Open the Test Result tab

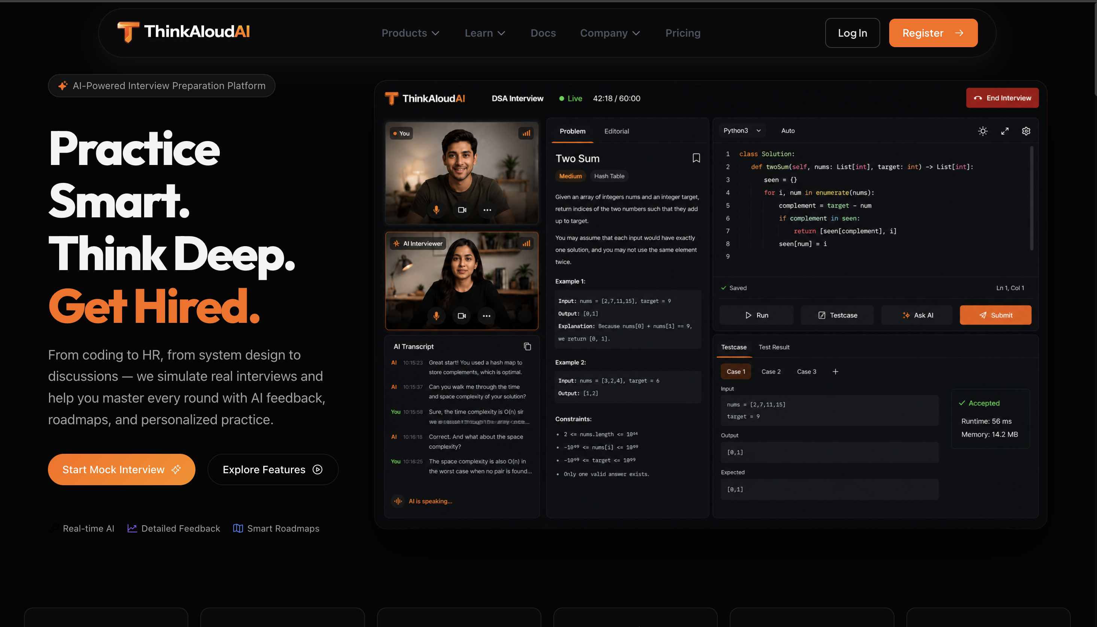tap(774, 347)
